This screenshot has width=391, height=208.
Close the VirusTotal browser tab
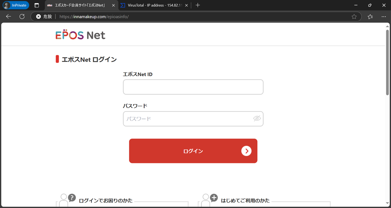tap(186, 5)
